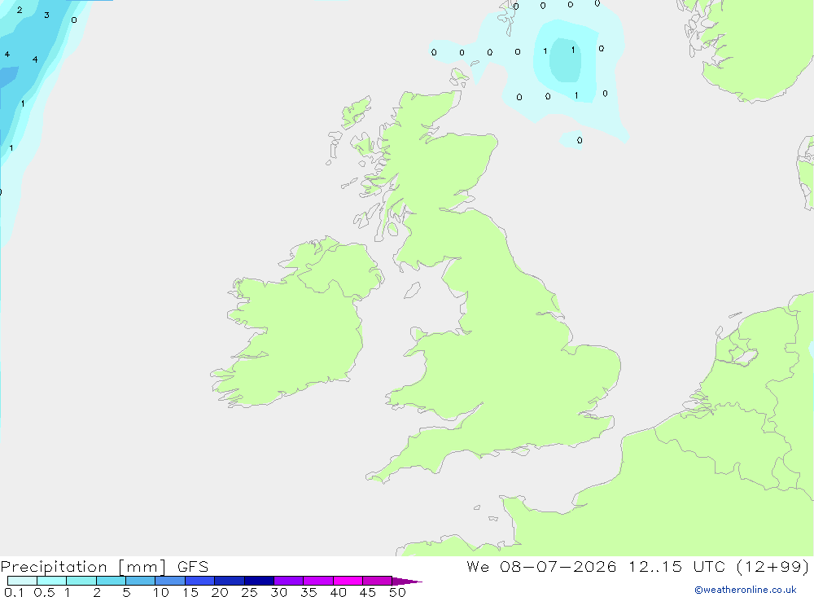Click the legend scale label "0.5"
Screen dimensions: 814x597
point(44,592)
